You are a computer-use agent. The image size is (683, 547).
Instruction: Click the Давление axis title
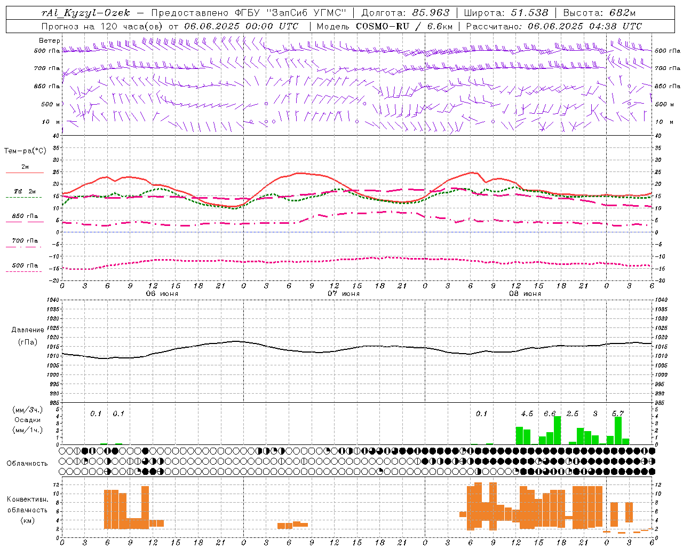28,330
